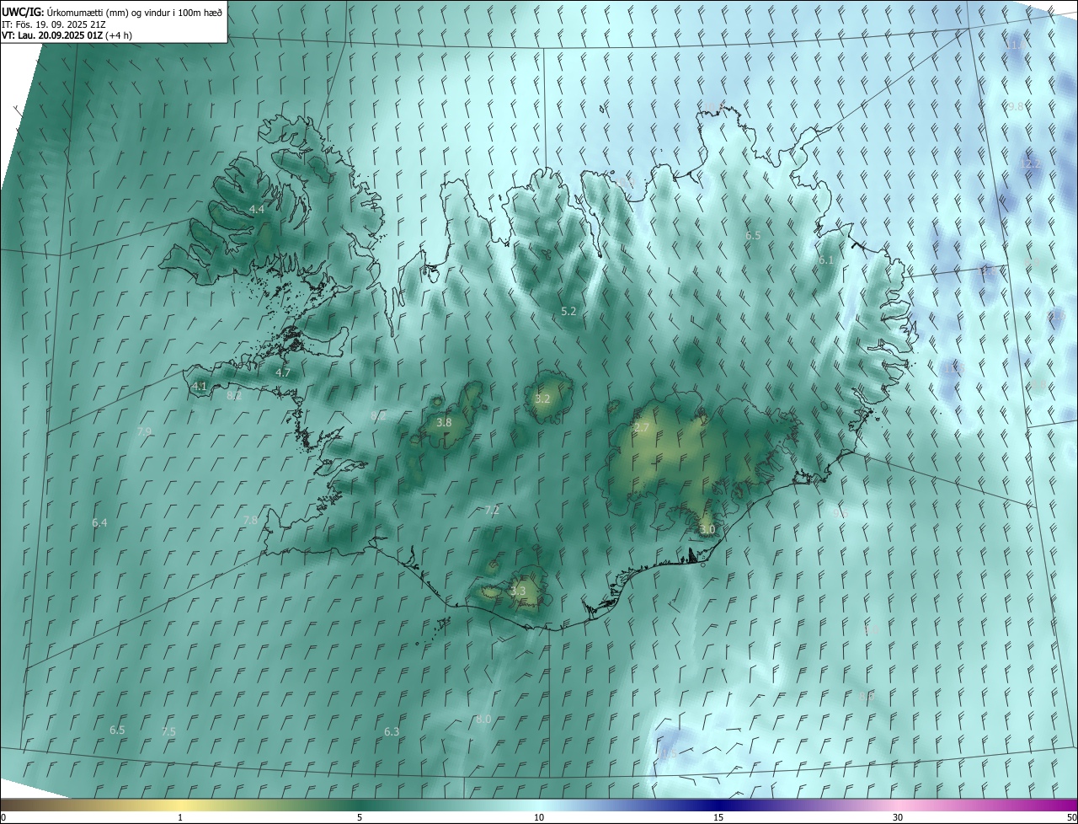Click the color scale tick labeled 15

coord(718,817)
